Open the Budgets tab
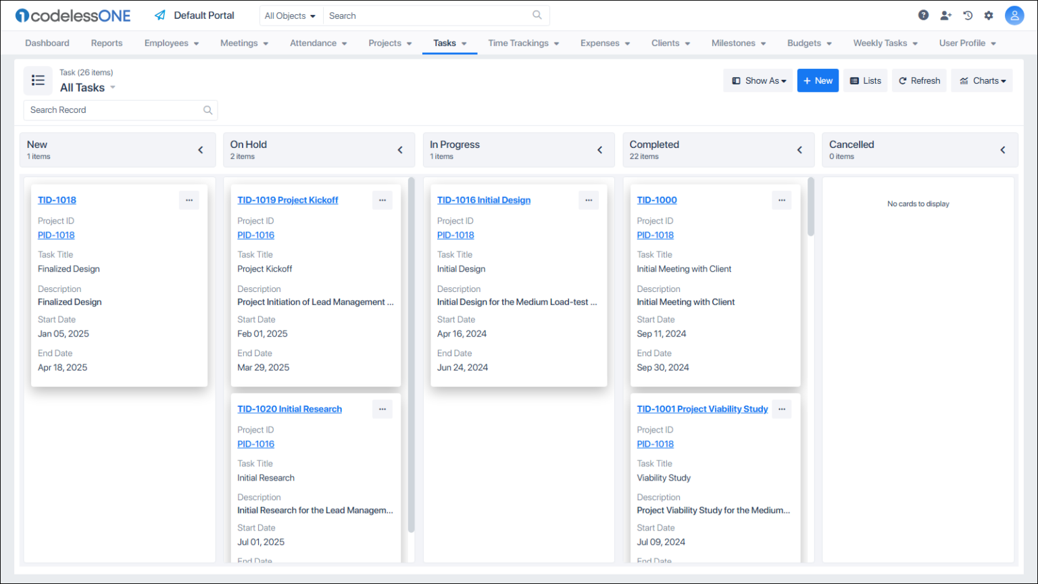 point(809,43)
